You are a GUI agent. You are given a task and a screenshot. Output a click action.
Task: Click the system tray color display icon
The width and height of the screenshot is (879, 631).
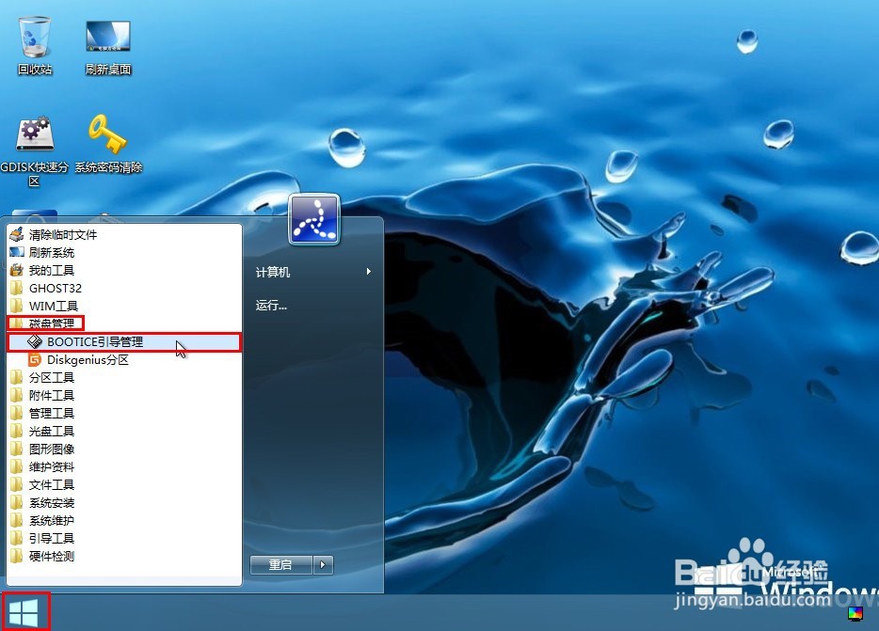855,614
